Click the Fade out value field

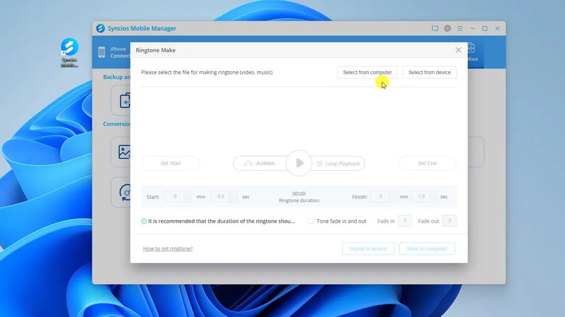coord(449,221)
